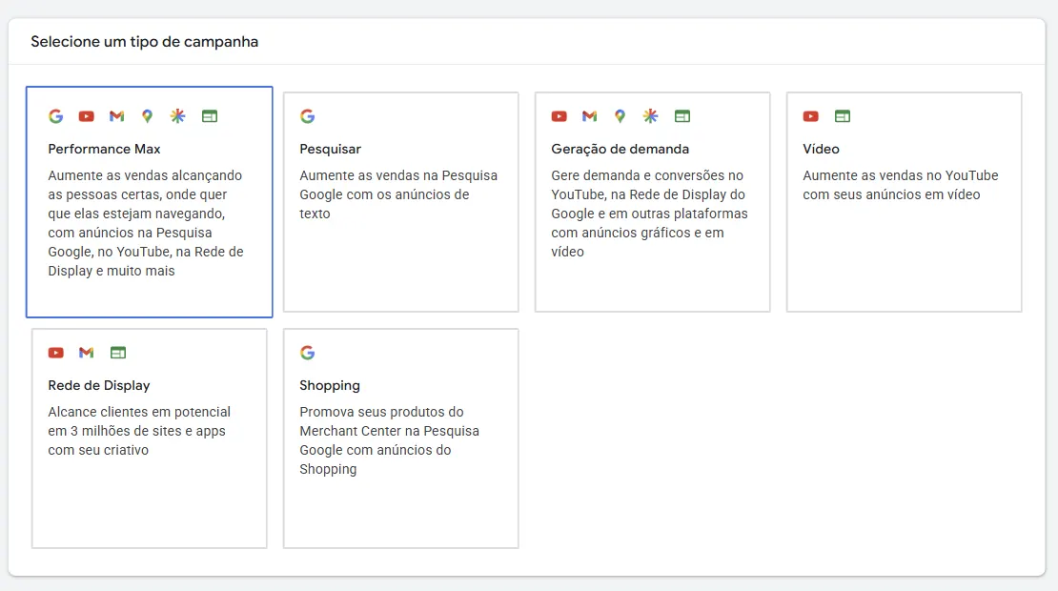Choose the Pesquisar campaign type

pos(400,202)
